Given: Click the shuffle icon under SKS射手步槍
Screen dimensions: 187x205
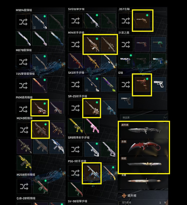Looking at the screenshot, I should (76, 84).
